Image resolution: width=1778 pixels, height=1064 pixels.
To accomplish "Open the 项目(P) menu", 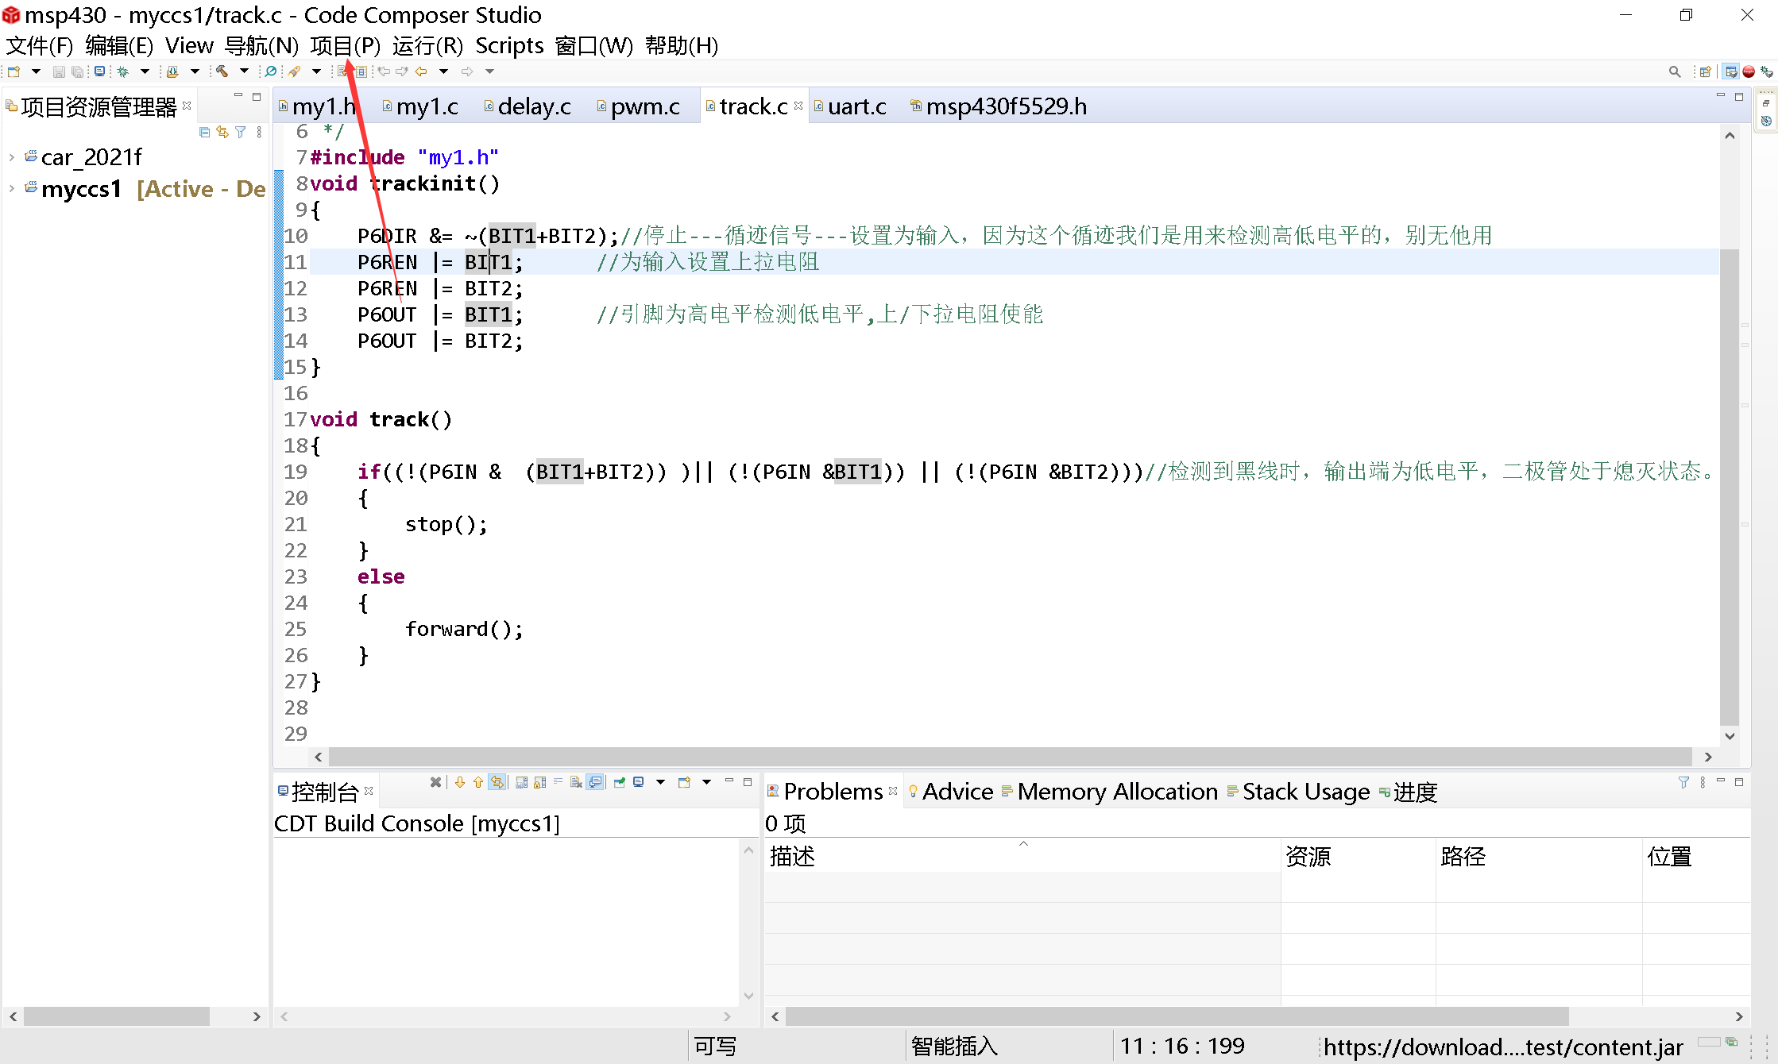I will (346, 45).
